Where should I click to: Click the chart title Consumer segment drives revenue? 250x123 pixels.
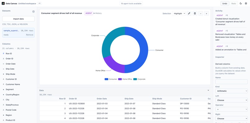(x=61, y=13)
